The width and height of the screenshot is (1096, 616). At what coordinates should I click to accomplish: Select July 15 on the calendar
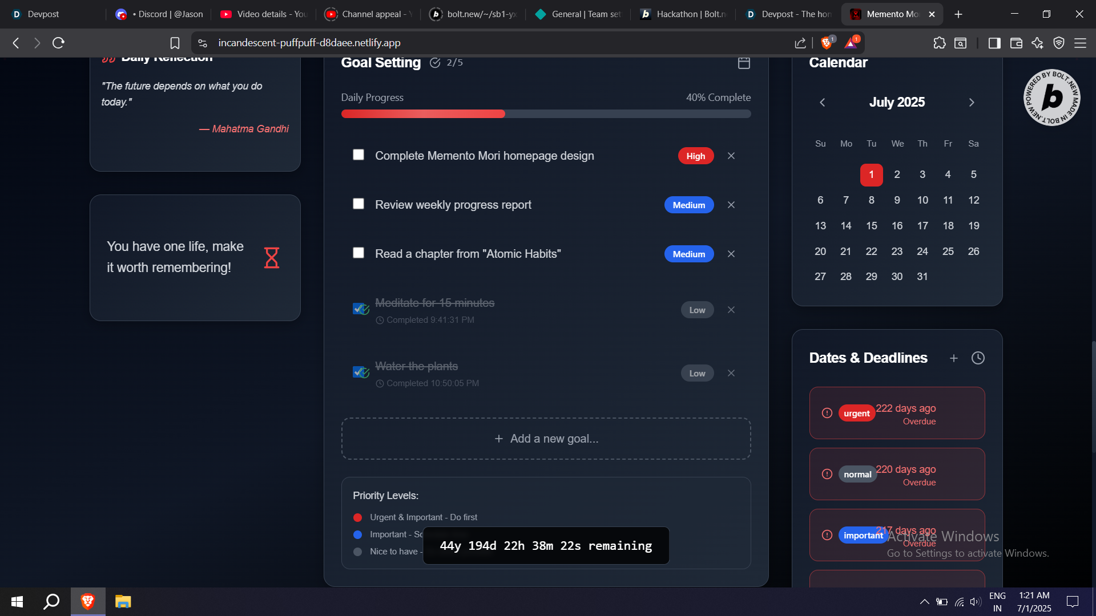tap(871, 226)
